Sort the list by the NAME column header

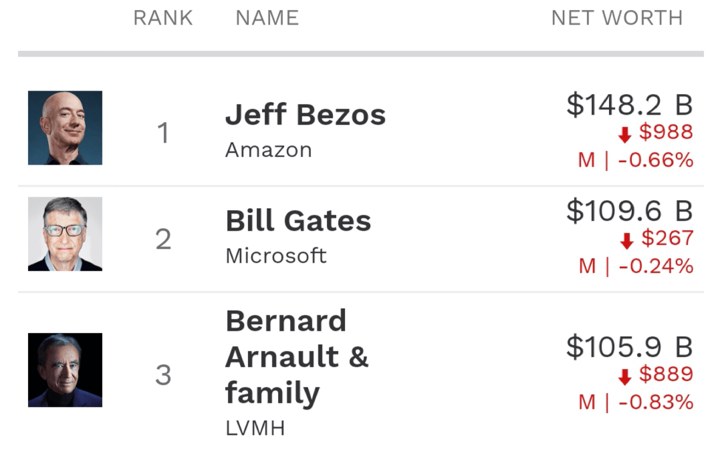click(x=267, y=18)
